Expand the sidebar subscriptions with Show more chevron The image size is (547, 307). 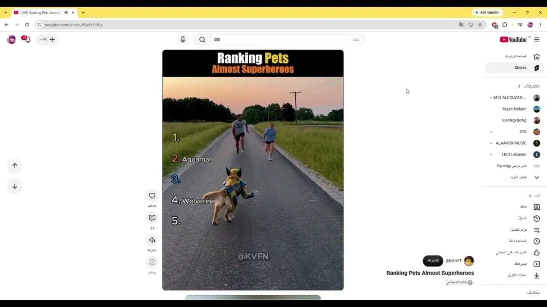537,177
